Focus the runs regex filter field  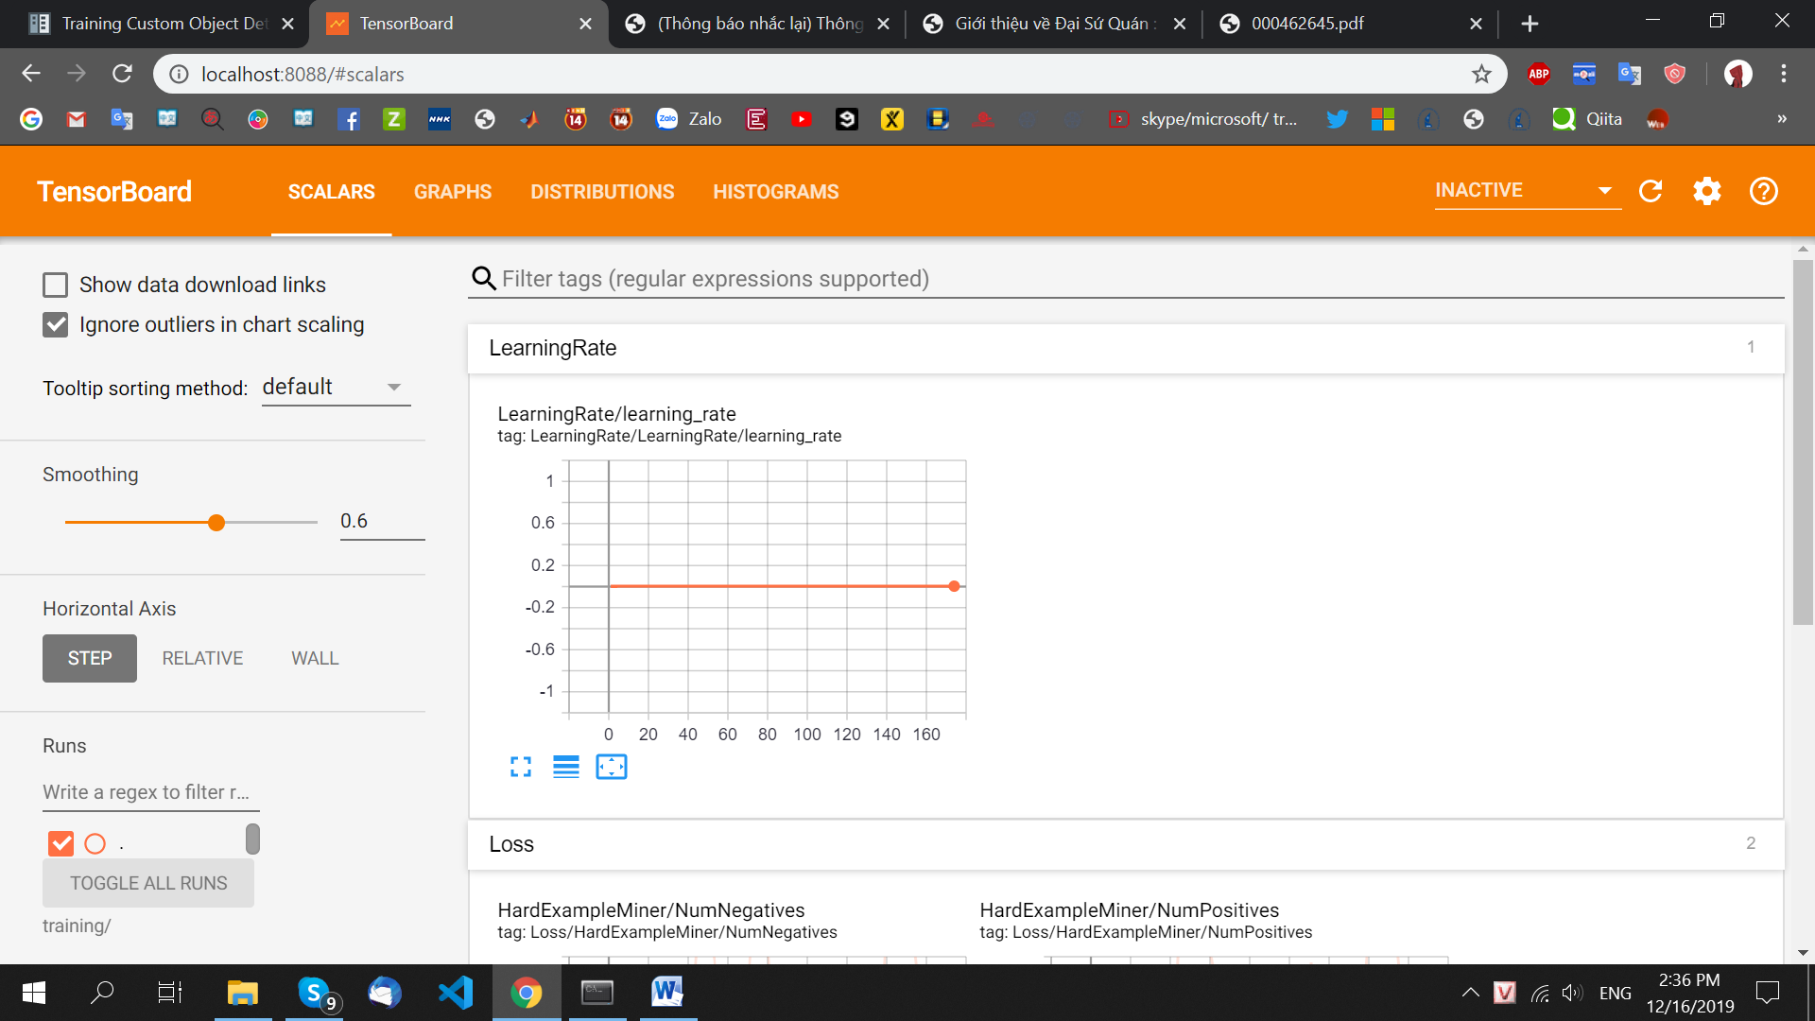click(x=150, y=792)
